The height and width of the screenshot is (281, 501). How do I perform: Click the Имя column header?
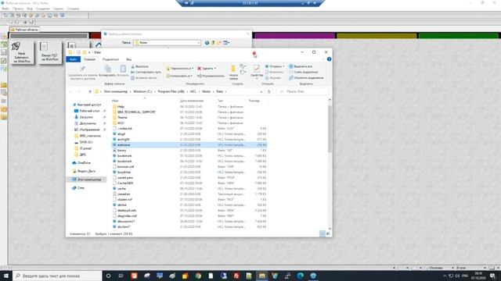coord(115,101)
